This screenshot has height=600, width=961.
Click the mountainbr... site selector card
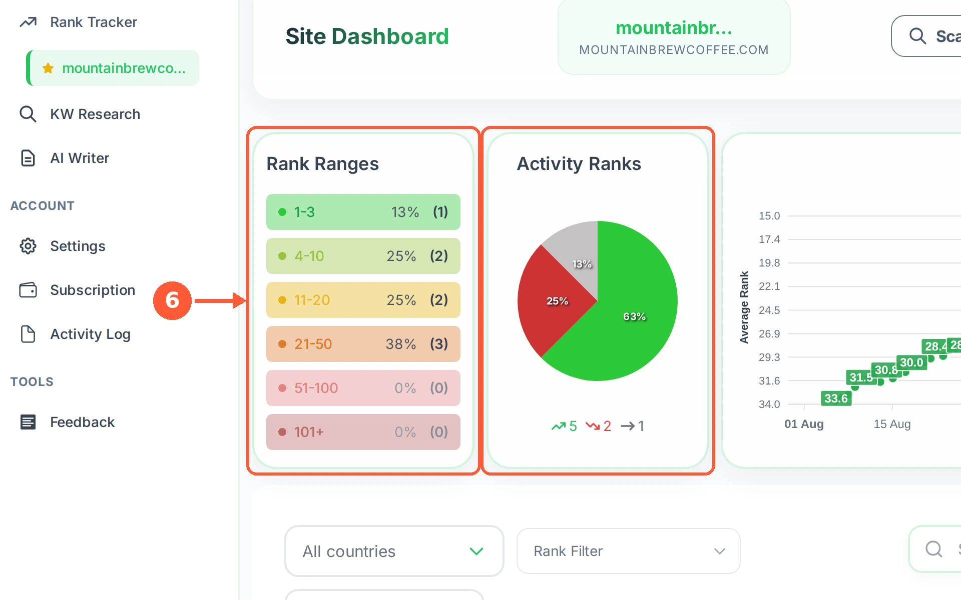pos(674,37)
